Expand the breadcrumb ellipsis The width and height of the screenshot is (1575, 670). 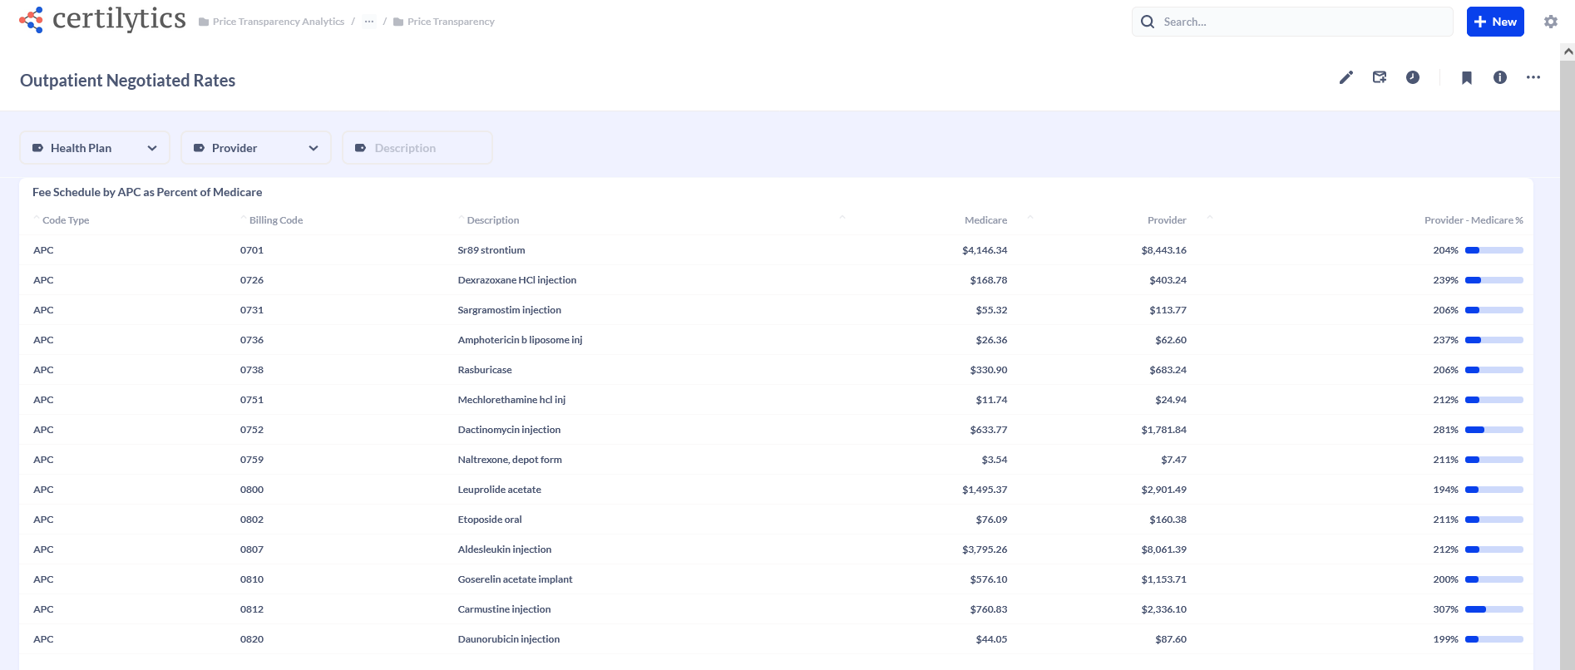pyautogui.click(x=369, y=22)
